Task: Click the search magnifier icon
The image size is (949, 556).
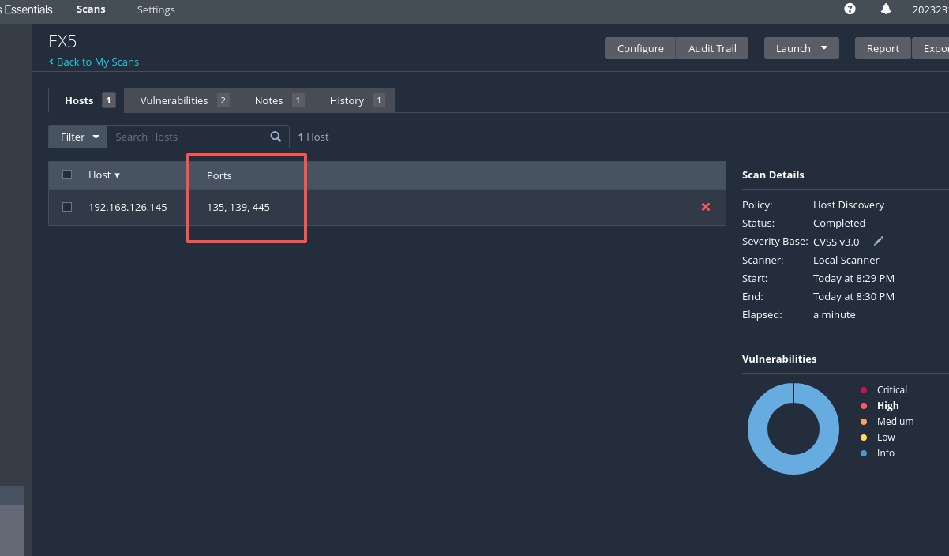Action: [x=276, y=137]
